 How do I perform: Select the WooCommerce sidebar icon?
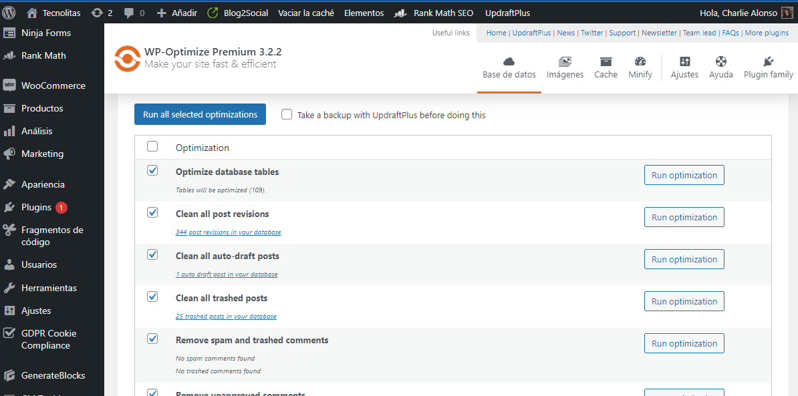pos(9,85)
